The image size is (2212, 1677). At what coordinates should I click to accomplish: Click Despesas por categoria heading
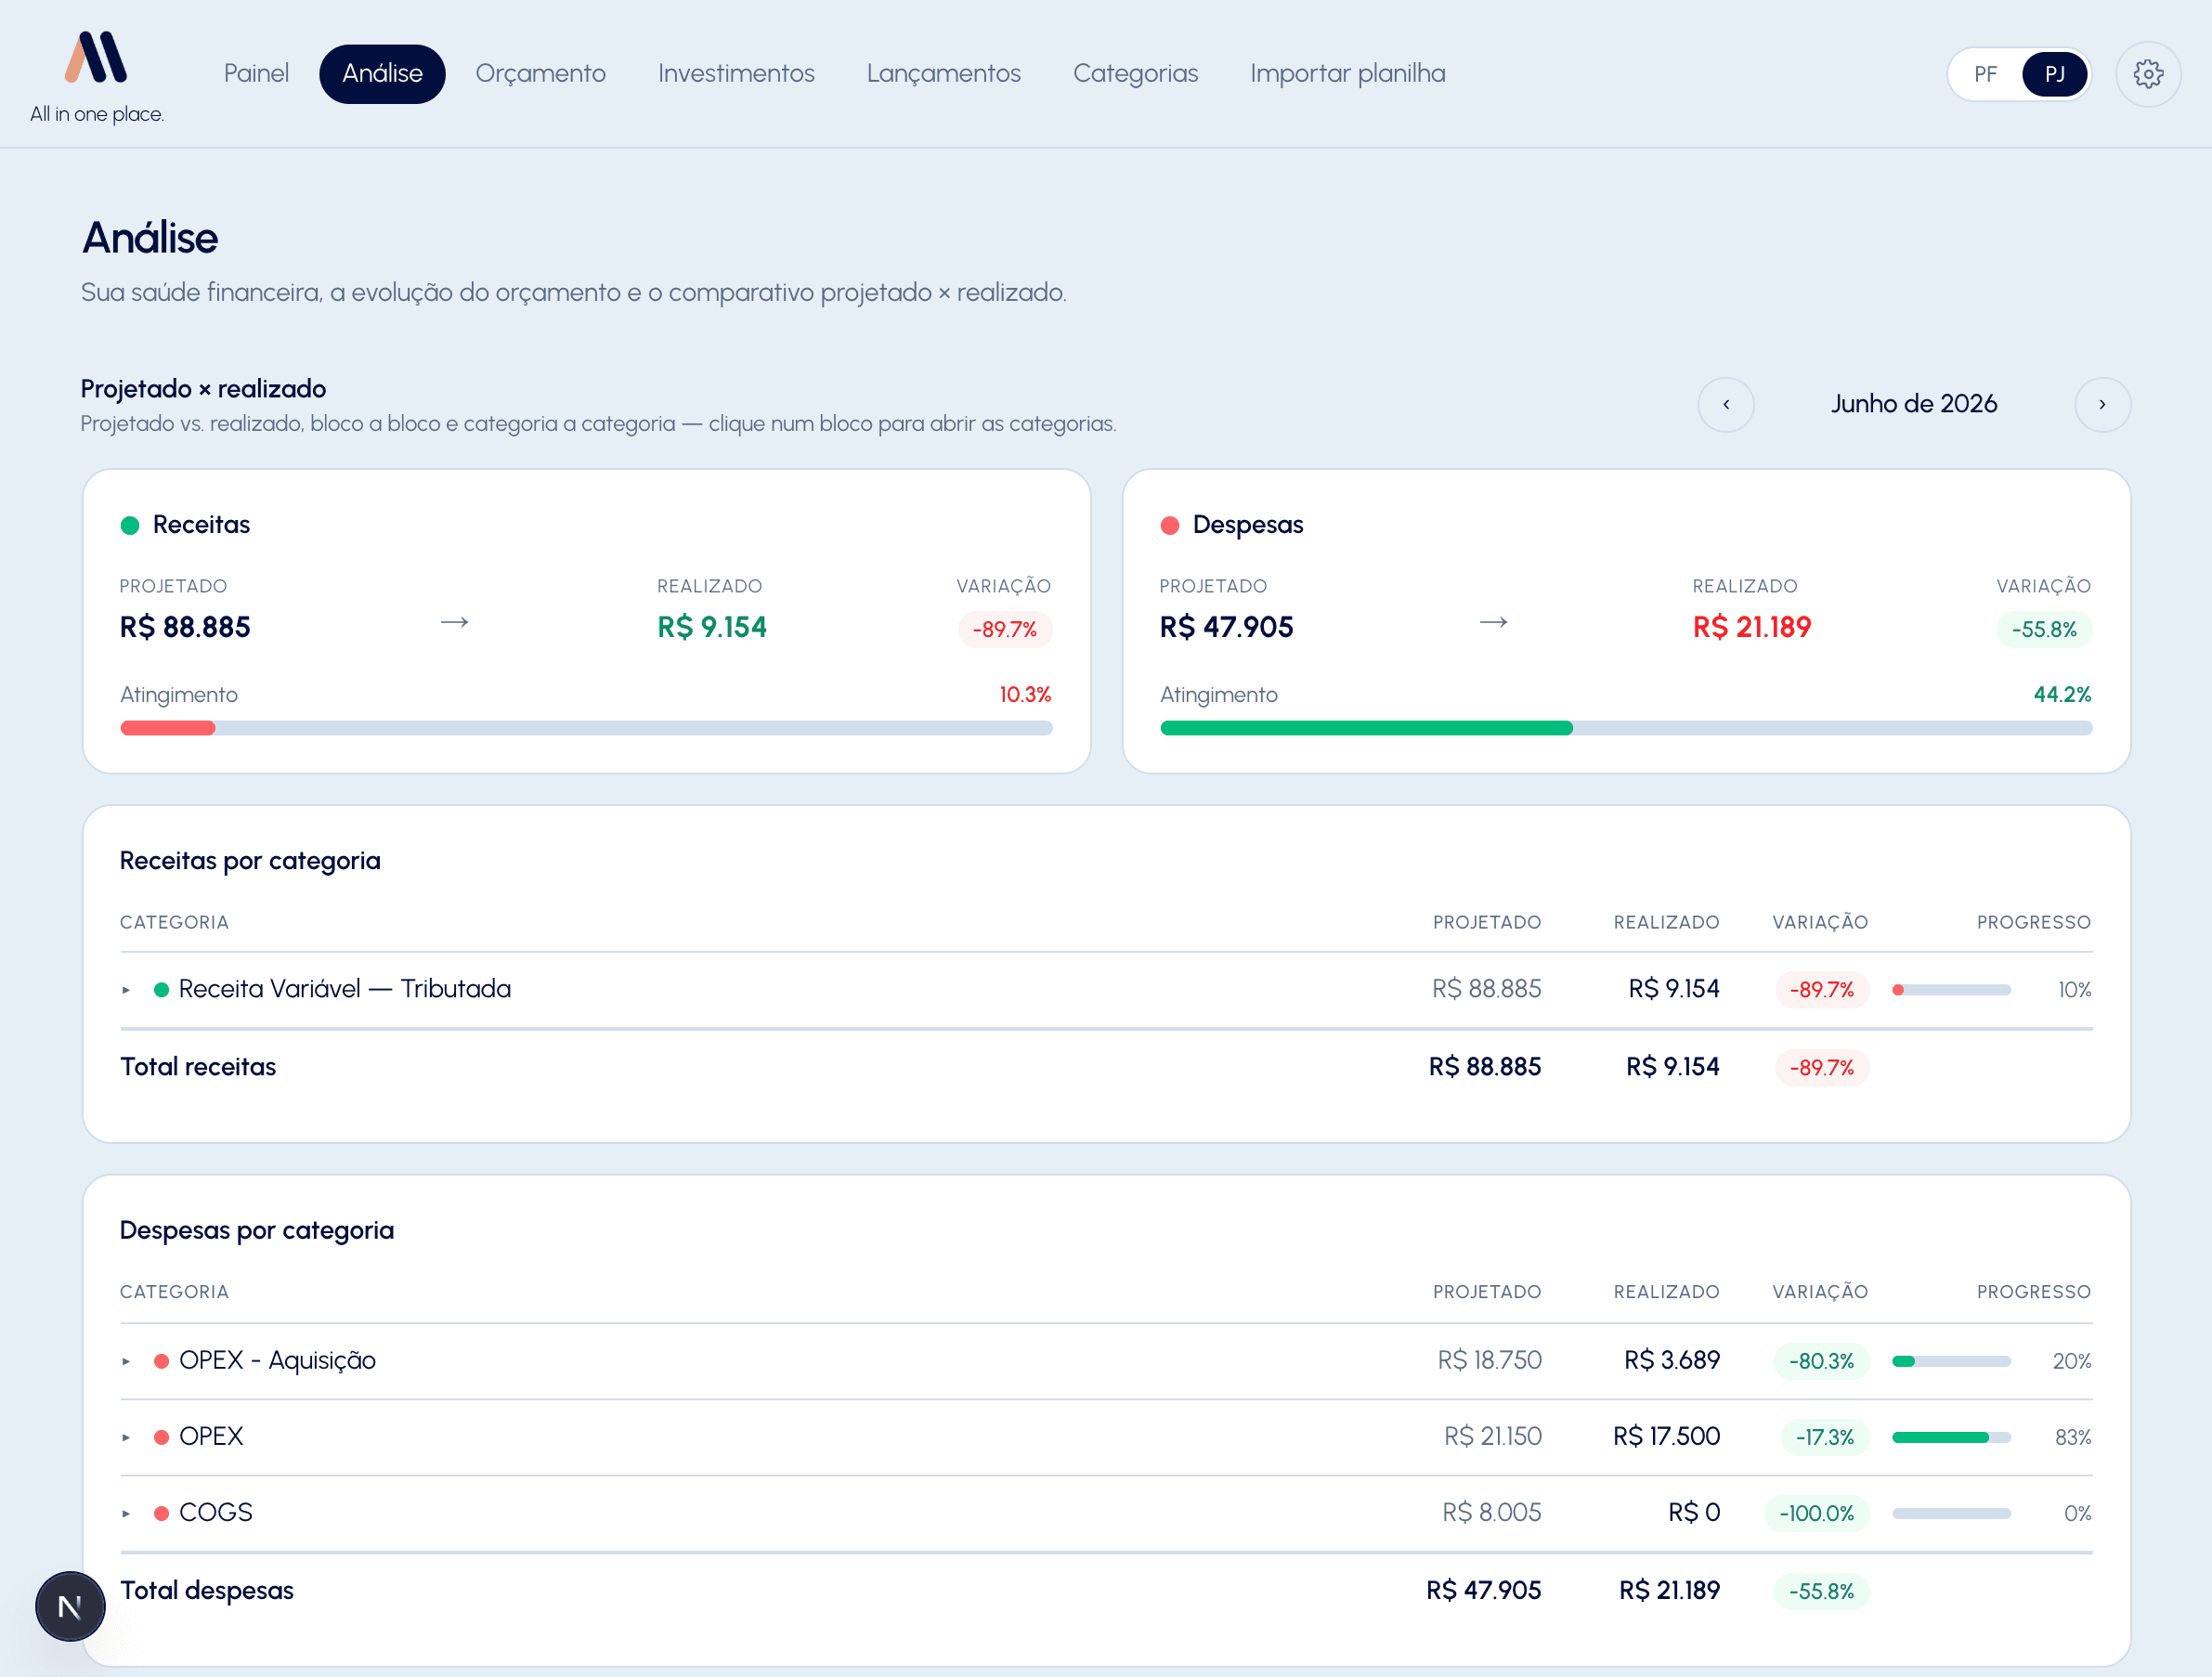pyautogui.click(x=257, y=1230)
